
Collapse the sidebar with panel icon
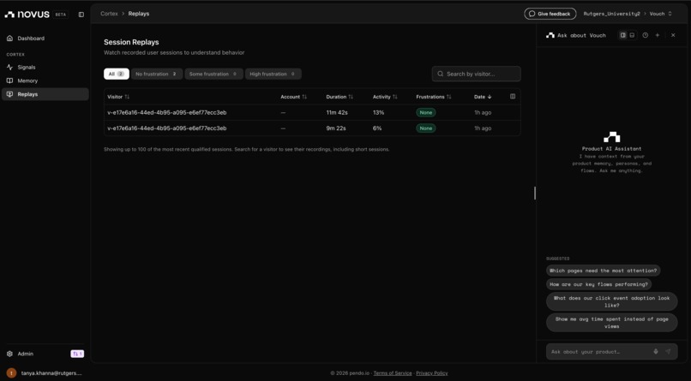click(81, 15)
